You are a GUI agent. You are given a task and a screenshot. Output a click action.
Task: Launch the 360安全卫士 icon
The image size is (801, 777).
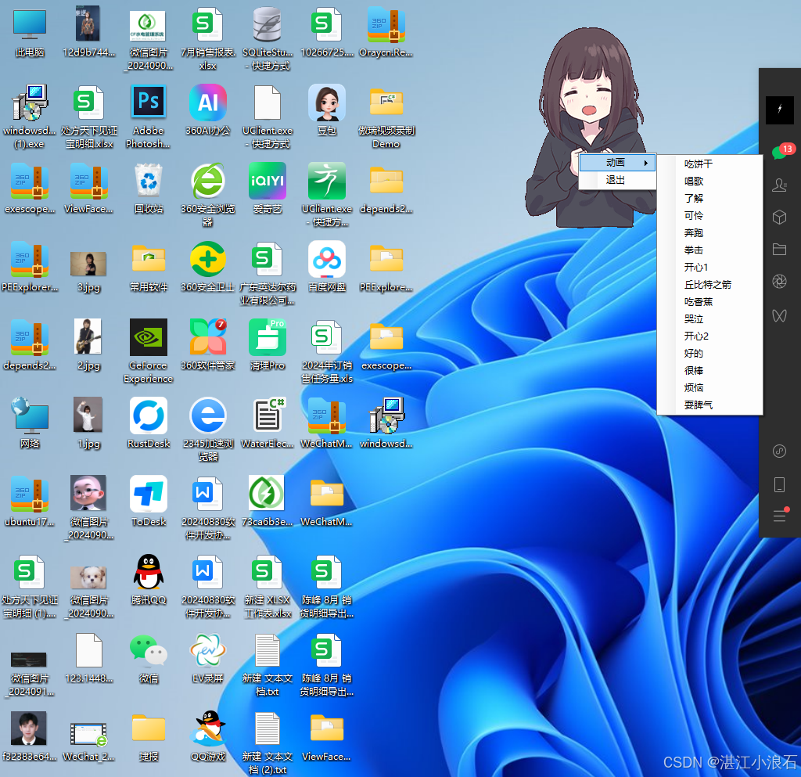(x=208, y=259)
